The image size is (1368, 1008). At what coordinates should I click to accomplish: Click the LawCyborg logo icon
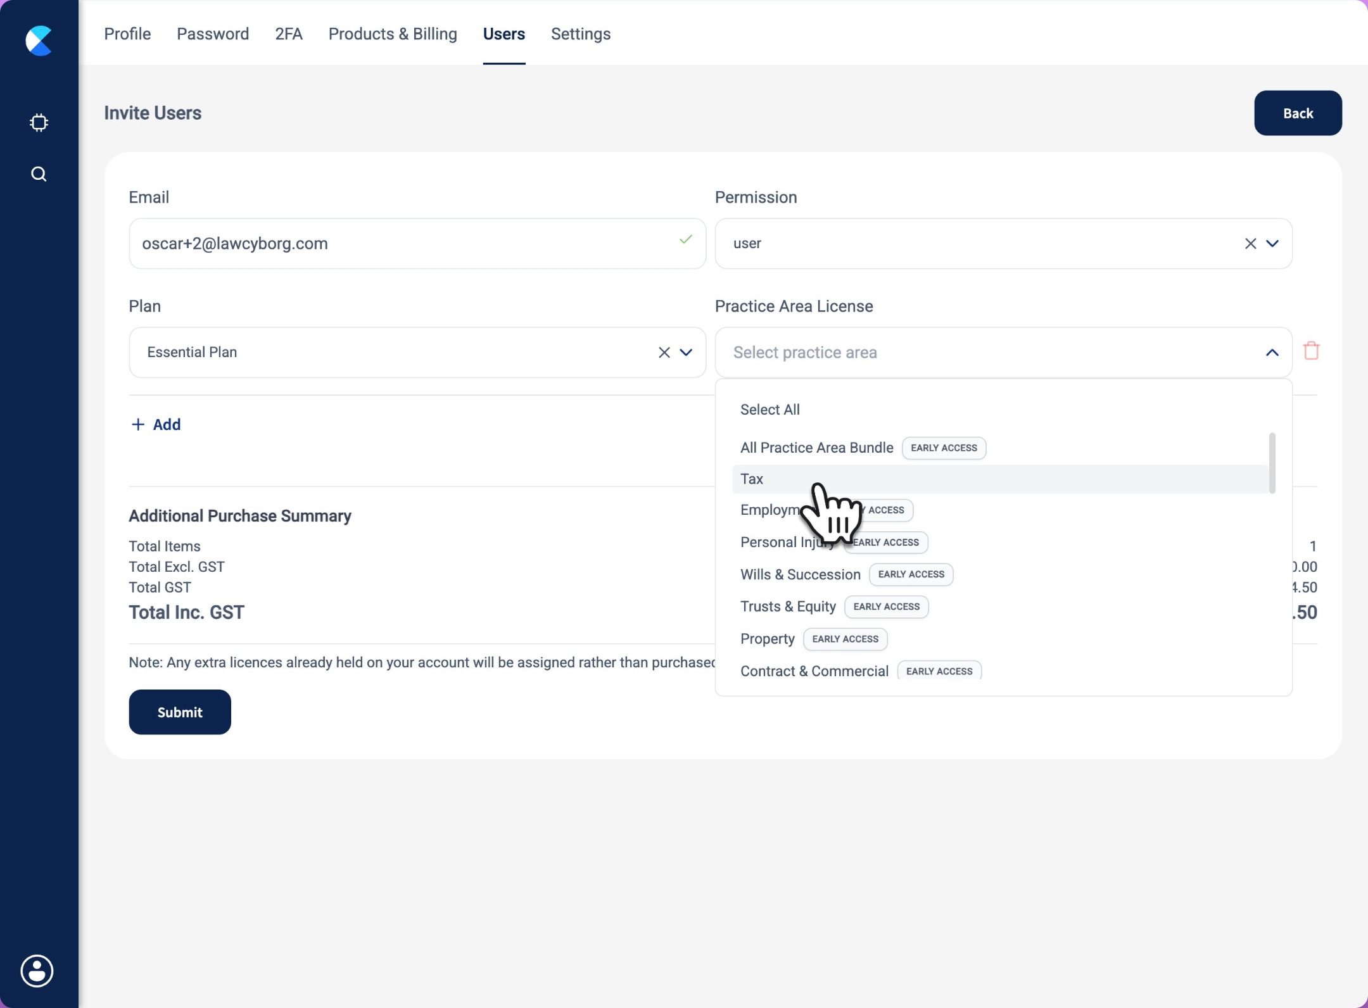39,41
